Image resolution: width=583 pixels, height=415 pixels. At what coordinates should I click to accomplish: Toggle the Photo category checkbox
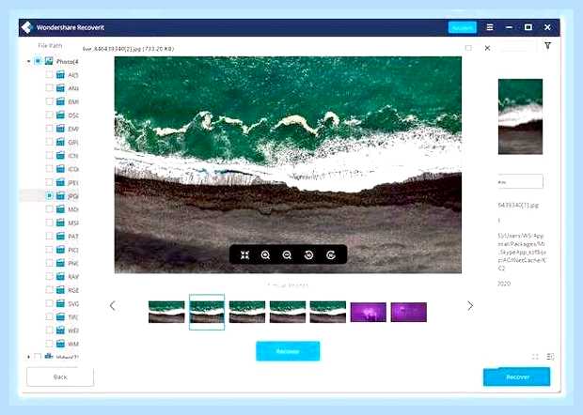point(38,61)
